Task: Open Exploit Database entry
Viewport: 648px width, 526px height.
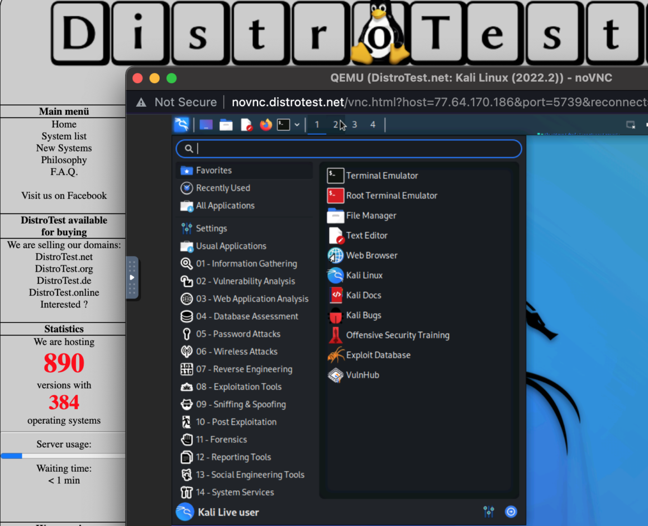Action: (x=418, y=355)
